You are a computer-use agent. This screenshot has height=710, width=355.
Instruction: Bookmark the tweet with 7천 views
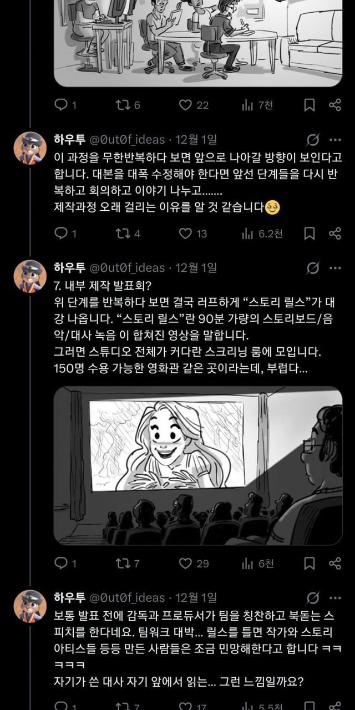[310, 105]
